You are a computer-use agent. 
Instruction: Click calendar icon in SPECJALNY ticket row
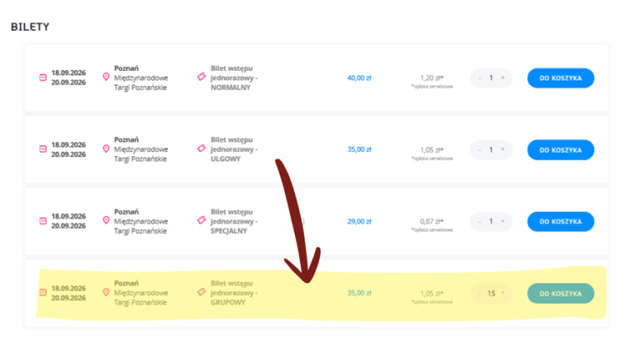(x=43, y=221)
